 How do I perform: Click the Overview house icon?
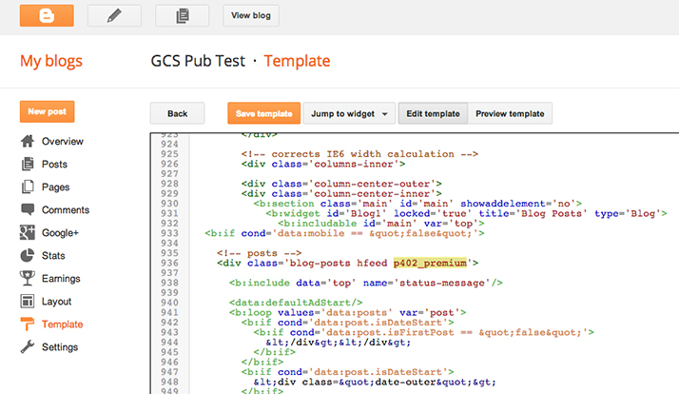coord(28,141)
